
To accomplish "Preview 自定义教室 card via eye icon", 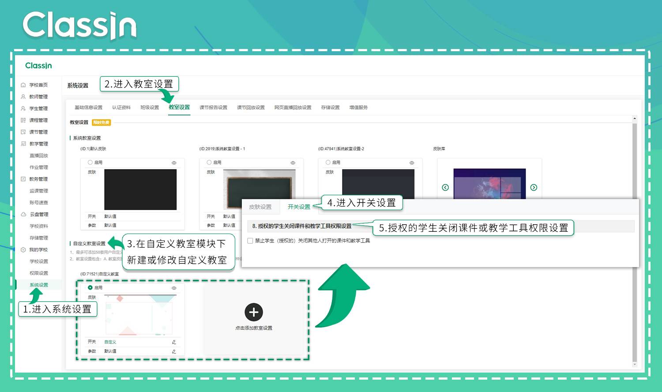I will point(174,288).
